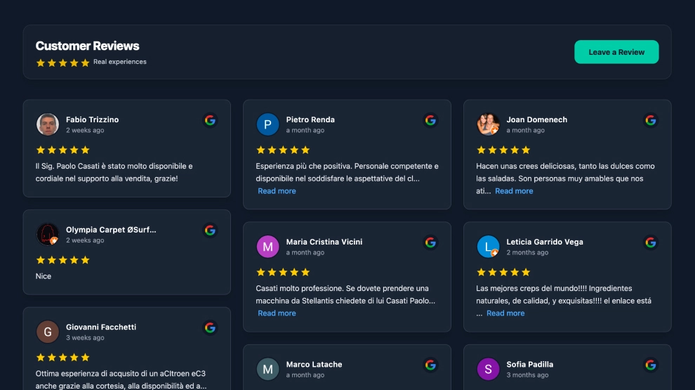Open Google icon on Giovanni Facchetti's review

210,328
